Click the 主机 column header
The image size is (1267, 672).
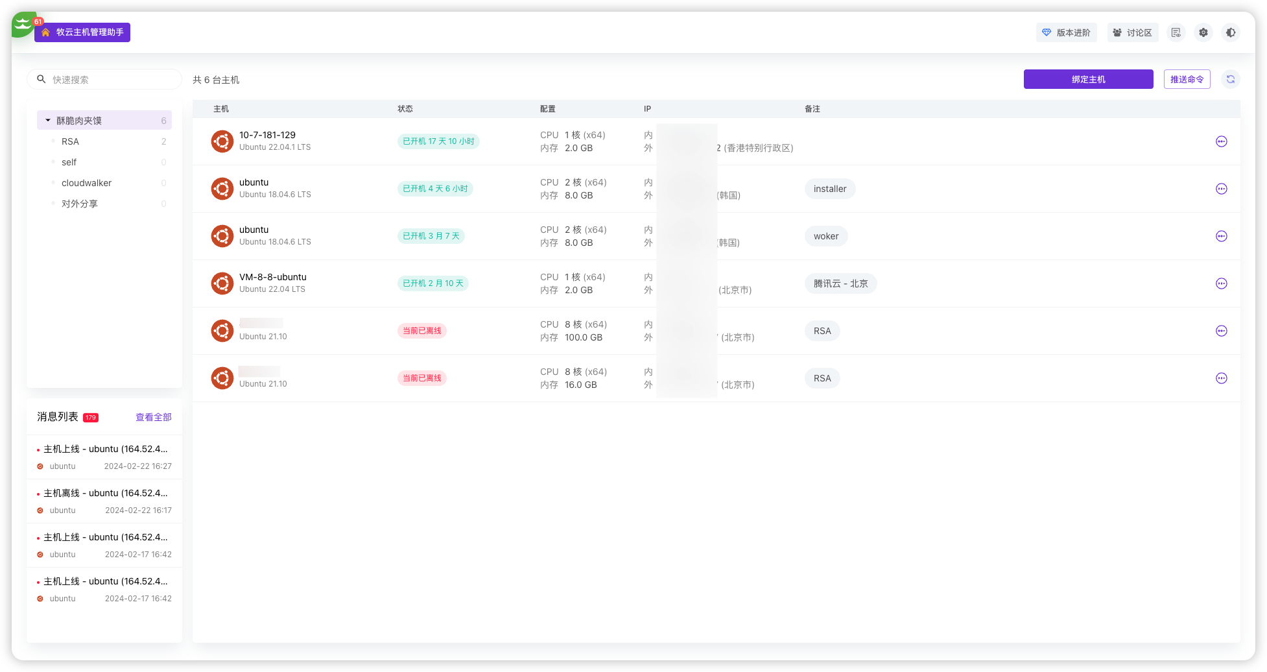click(221, 109)
